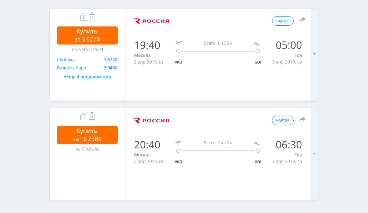Click the ЧАРТЕР badge on the second flight

coord(283,120)
